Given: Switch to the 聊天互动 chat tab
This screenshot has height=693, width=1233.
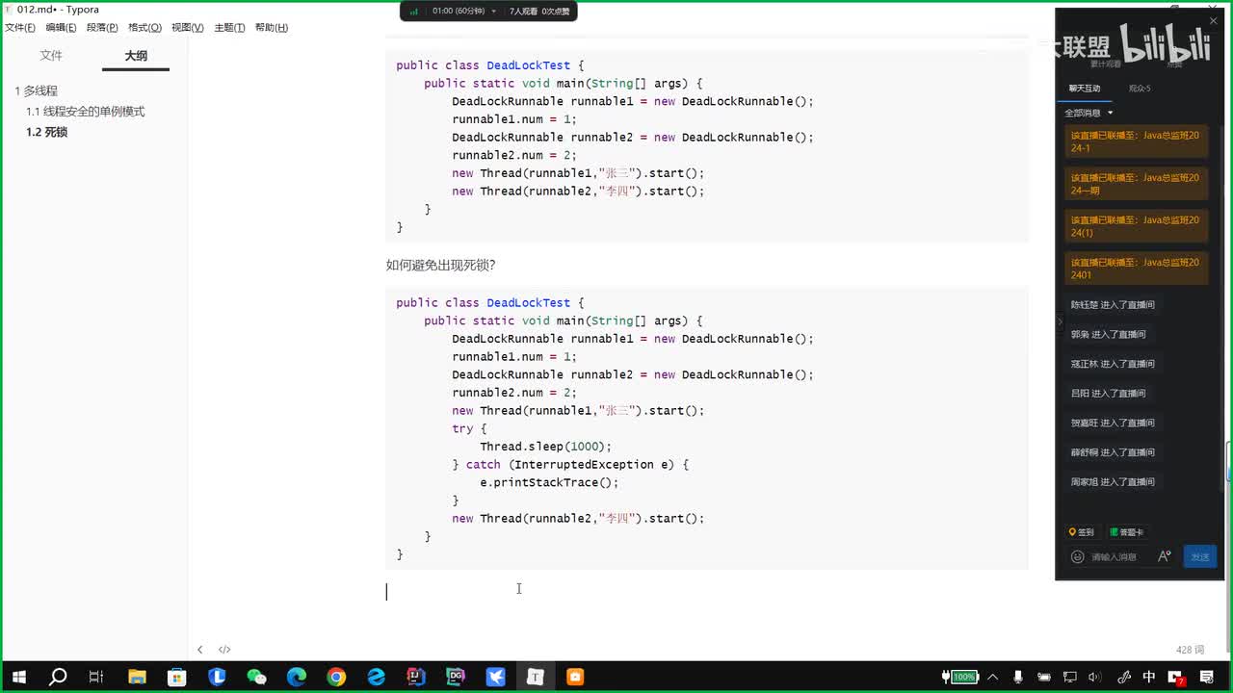Looking at the screenshot, I should tap(1085, 89).
